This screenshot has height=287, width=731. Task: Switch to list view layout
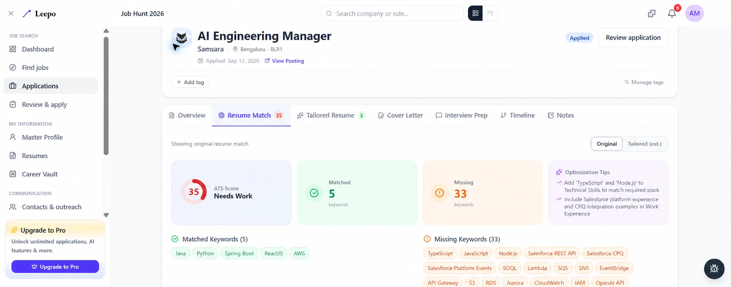[x=475, y=13]
